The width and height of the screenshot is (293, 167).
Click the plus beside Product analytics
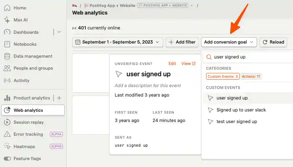(x=59, y=98)
